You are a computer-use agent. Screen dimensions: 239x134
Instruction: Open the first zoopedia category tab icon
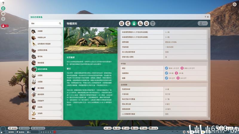click(x=122, y=24)
